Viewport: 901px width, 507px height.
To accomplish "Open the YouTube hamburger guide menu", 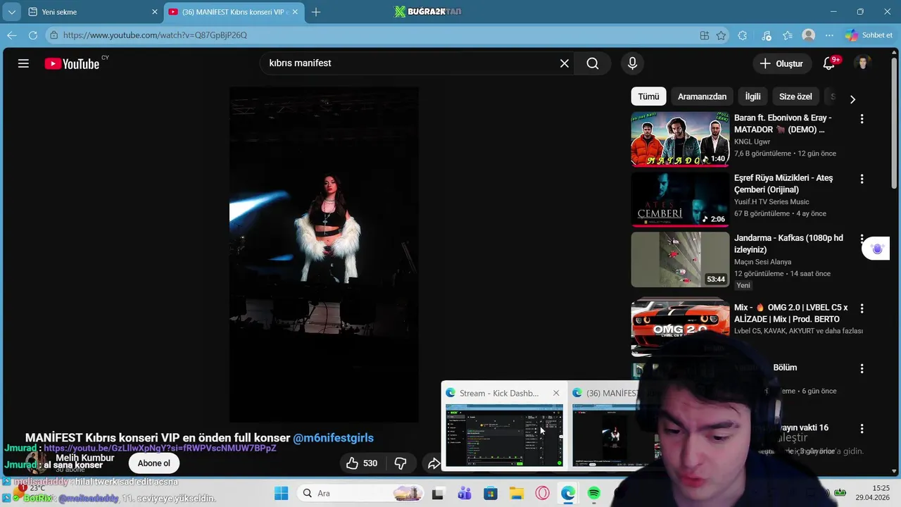I will pyautogui.click(x=23, y=63).
